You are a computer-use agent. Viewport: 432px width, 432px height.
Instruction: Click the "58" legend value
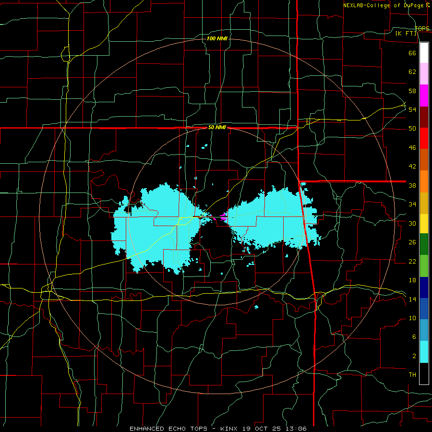[412, 91]
